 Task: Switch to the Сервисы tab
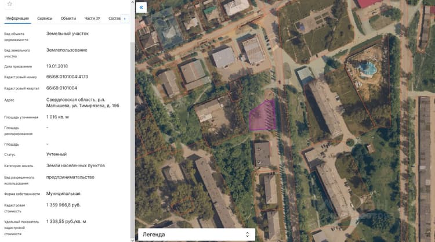pos(45,19)
